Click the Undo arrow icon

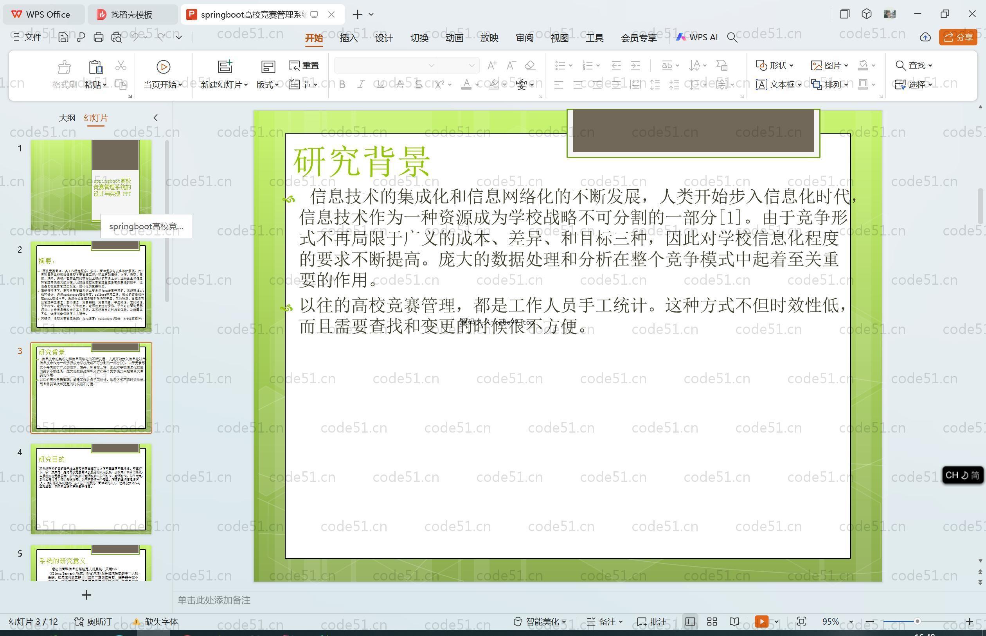pyautogui.click(x=135, y=37)
